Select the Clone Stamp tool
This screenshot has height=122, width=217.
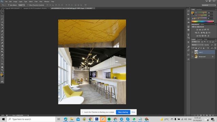[2, 37]
